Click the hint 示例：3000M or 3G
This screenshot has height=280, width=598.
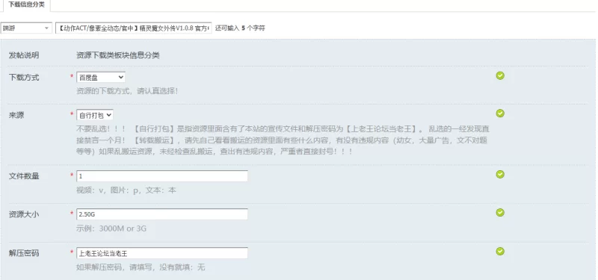click(111, 228)
